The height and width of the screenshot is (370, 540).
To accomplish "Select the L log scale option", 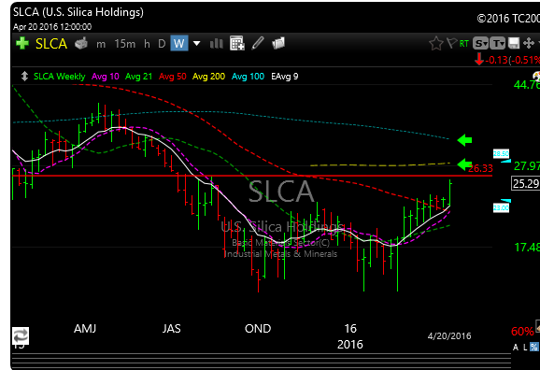I will tap(525, 348).
